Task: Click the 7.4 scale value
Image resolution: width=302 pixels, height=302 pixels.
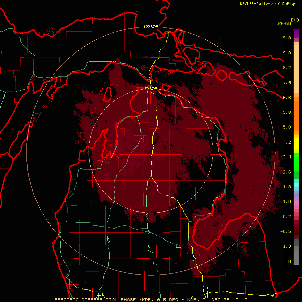Action: coord(287,83)
